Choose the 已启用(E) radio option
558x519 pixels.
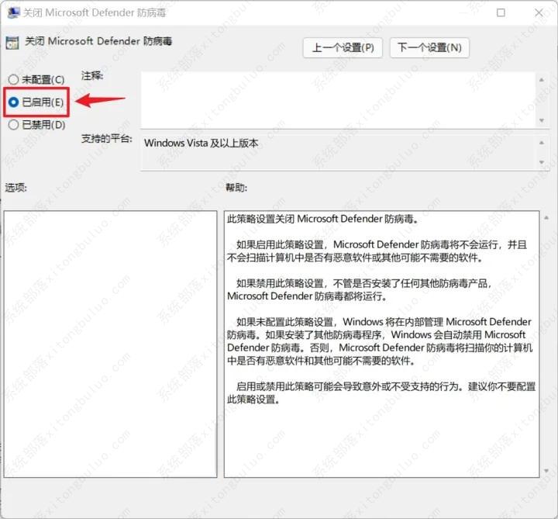tap(13, 102)
